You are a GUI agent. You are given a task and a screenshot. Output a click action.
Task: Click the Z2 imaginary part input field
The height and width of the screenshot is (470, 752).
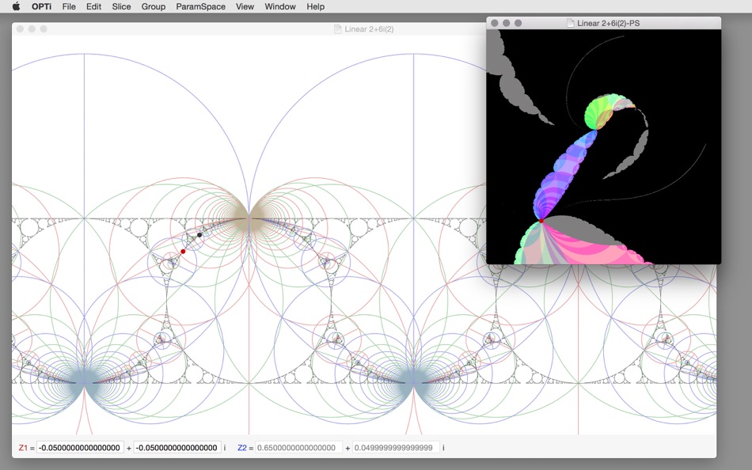(x=396, y=448)
